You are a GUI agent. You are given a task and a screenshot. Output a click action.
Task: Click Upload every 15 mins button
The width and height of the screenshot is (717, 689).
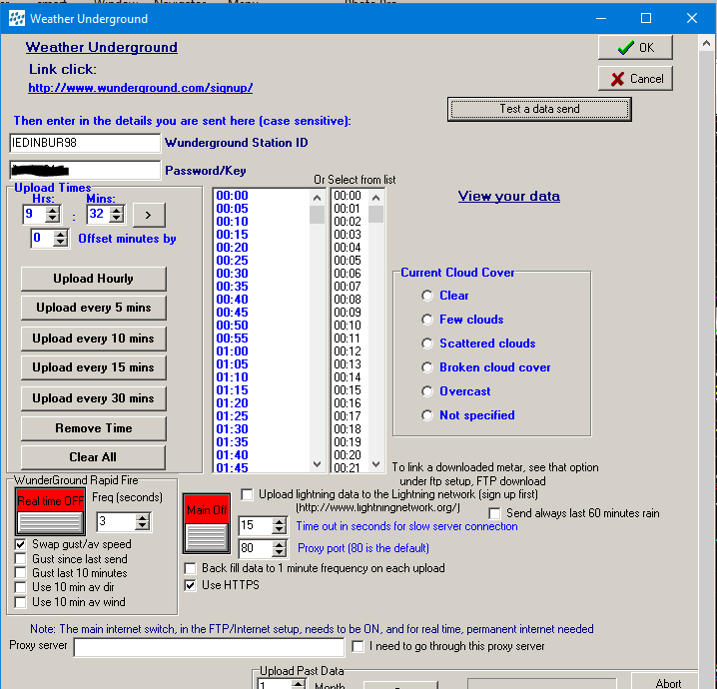[x=93, y=367]
